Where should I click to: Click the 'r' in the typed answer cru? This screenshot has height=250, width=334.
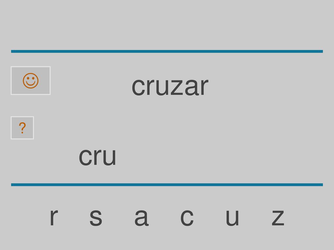tap(98, 157)
